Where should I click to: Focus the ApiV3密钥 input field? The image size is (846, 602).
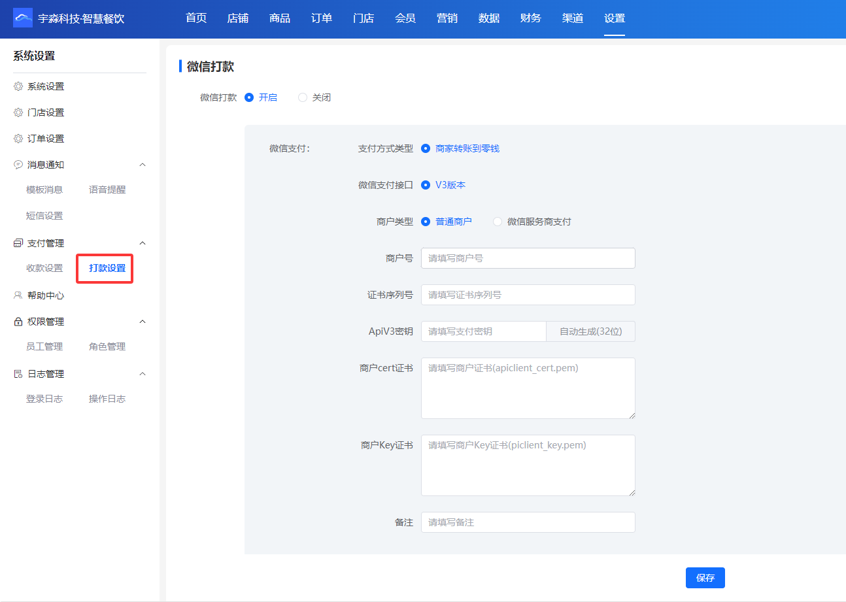pos(484,331)
